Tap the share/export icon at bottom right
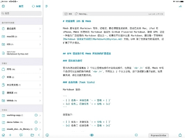The image size is (185, 138). click(180, 135)
